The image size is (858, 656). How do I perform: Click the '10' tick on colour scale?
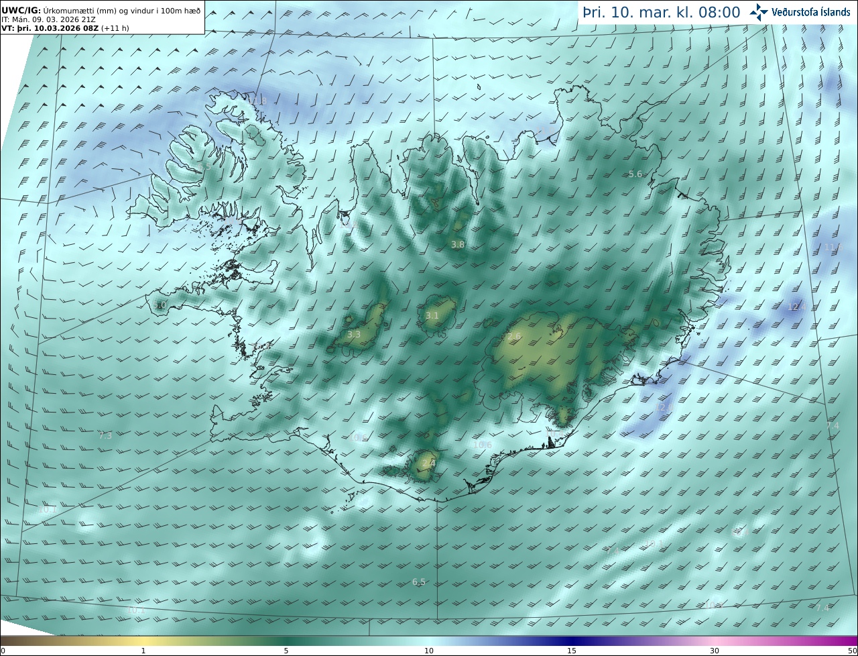tap(429, 651)
